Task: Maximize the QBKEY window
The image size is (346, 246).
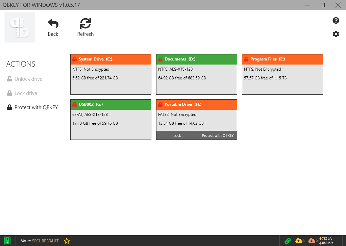Action: (323, 5)
